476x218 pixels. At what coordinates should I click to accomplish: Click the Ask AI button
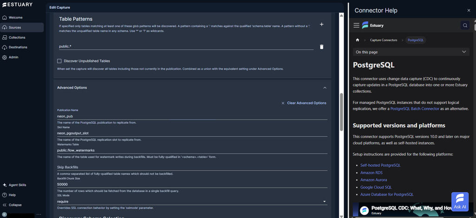(x=460, y=202)
